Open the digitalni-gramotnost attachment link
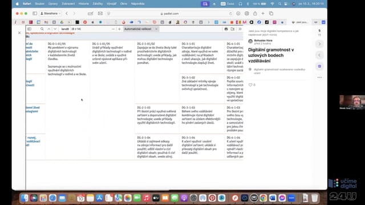Image resolution: width=365 pixels, height=205 pixels. tap(279, 71)
